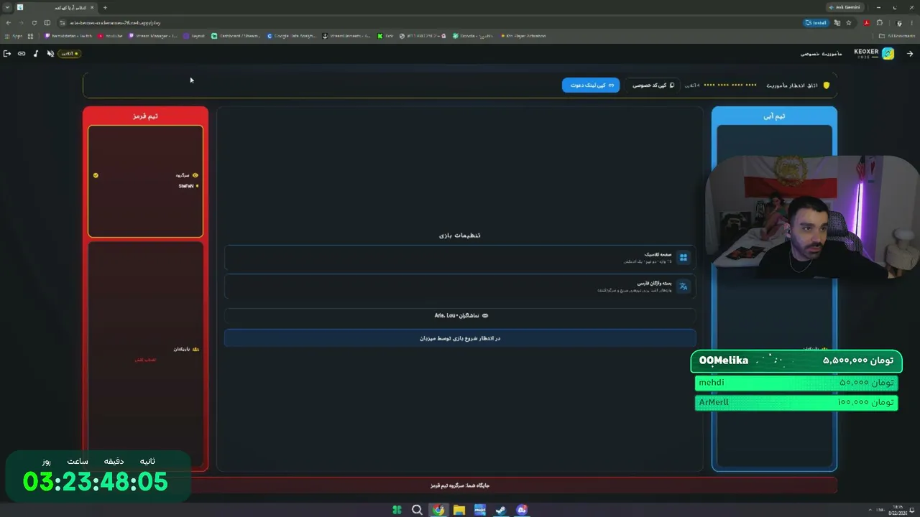This screenshot has height=517, width=920.
Task: Open the Windows Start menu
Action: [x=397, y=510]
